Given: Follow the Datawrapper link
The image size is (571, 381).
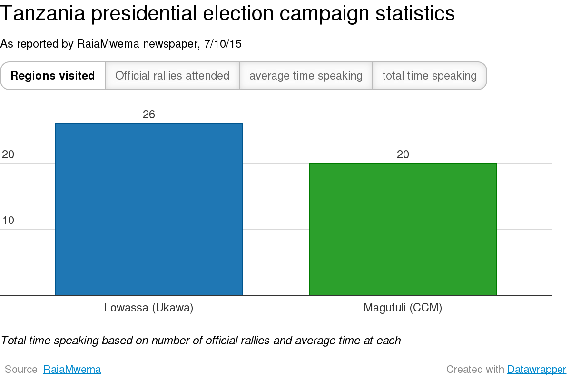Looking at the screenshot, I should click(536, 369).
